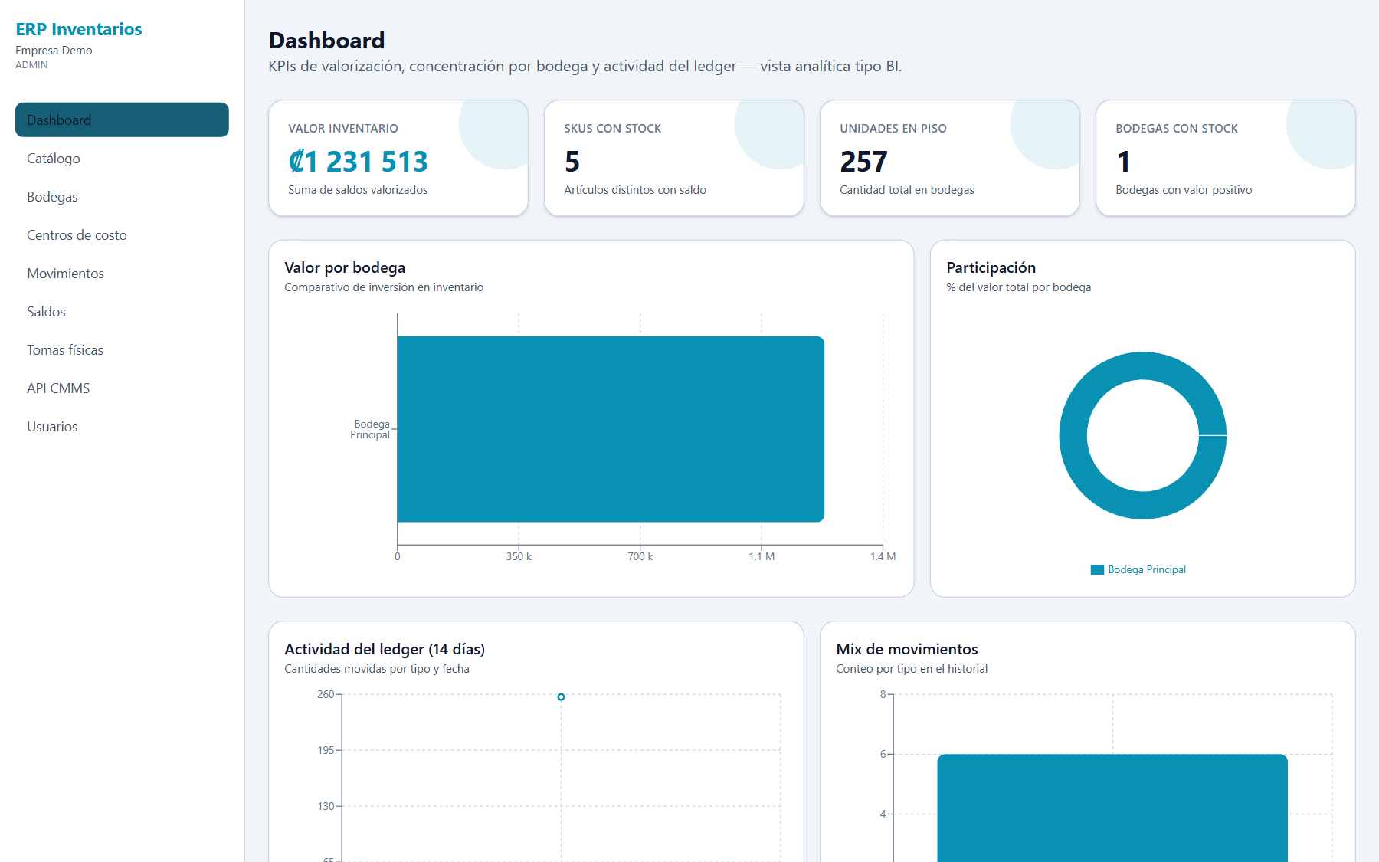The width and height of the screenshot is (1379, 862).
Task: Open the Bodegas sidebar section
Action: click(122, 197)
